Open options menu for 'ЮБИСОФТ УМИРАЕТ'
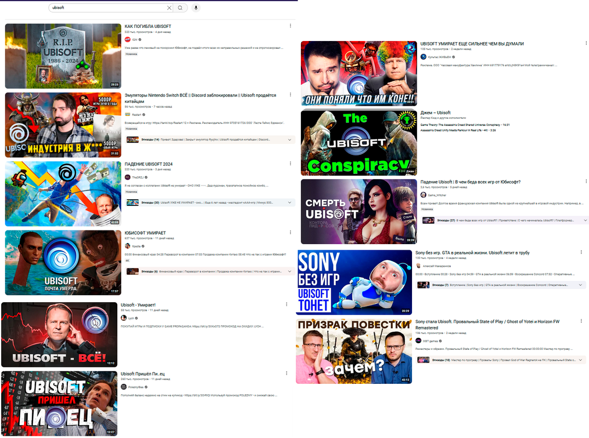The width and height of the screenshot is (589, 438). coord(290,232)
